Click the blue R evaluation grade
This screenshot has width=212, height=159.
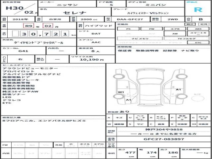click(198, 10)
